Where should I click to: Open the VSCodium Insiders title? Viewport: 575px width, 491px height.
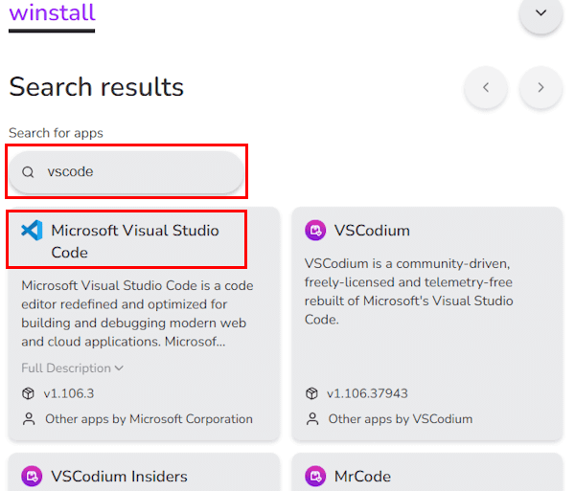(x=119, y=476)
